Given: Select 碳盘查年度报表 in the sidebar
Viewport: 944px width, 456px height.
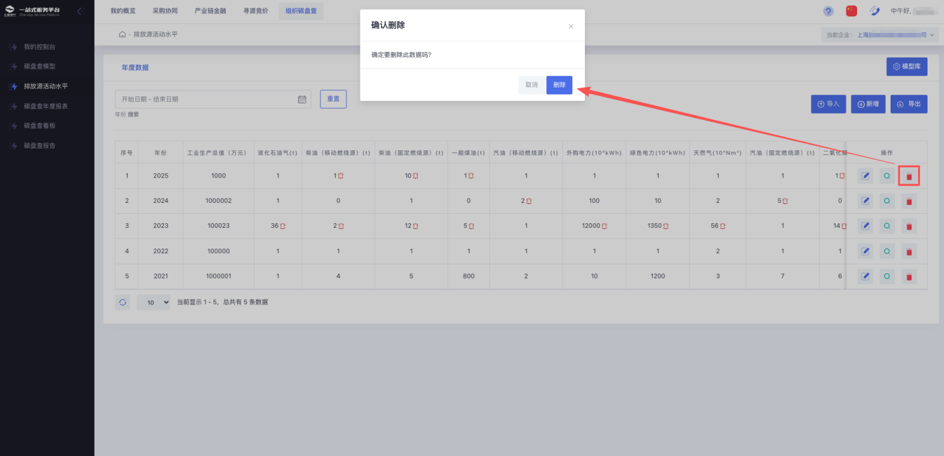Looking at the screenshot, I should click(x=46, y=106).
